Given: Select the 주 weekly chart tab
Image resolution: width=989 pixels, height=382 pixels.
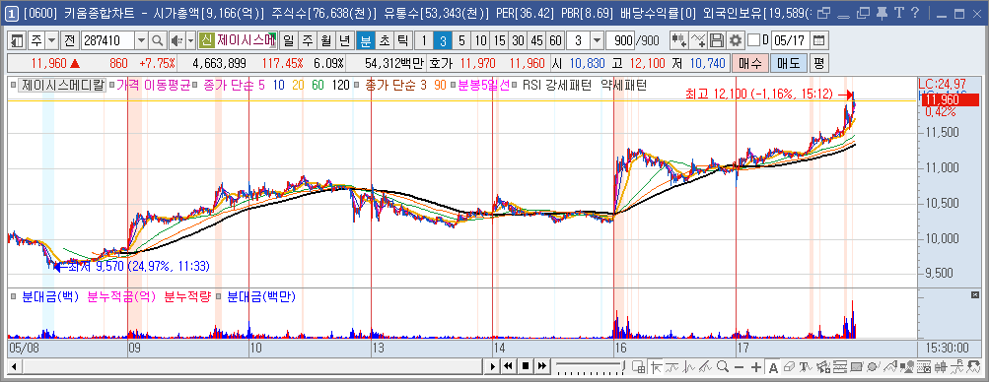Looking at the screenshot, I should pos(308,41).
